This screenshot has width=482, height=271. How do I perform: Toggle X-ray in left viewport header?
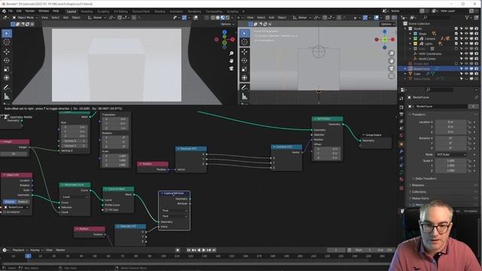coord(206,17)
